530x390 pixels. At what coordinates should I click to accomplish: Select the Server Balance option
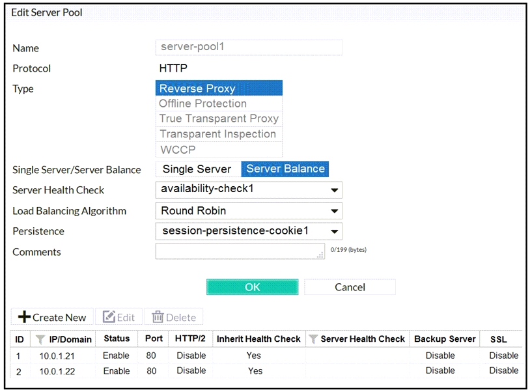[x=285, y=169]
